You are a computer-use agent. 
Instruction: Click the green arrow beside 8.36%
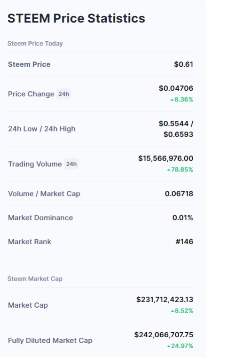(x=172, y=100)
